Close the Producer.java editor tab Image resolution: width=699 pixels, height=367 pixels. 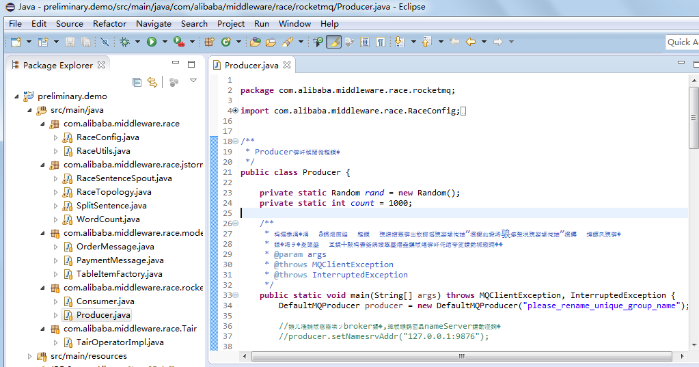point(288,66)
